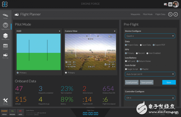Open the user profile avatar
The height and width of the screenshot is (117, 181).
176,5
